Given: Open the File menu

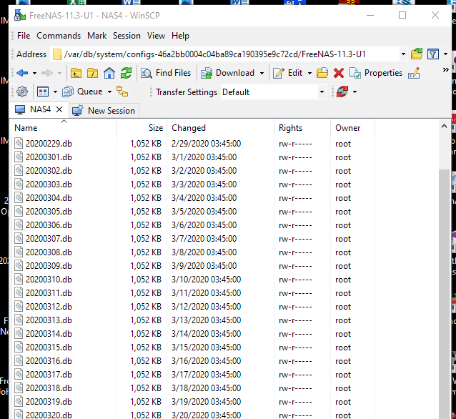Looking at the screenshot, I should [24, 36].
